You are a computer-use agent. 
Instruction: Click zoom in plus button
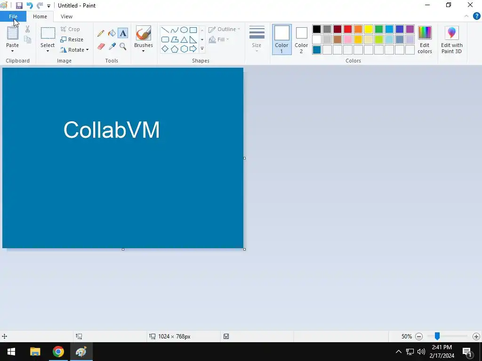click(x=476, y=337)
